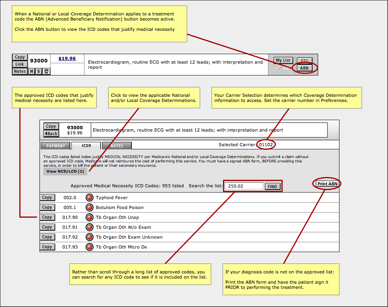Screen dimensions: 388x307
Task: Click the FIND button
Action: [272, 186]
